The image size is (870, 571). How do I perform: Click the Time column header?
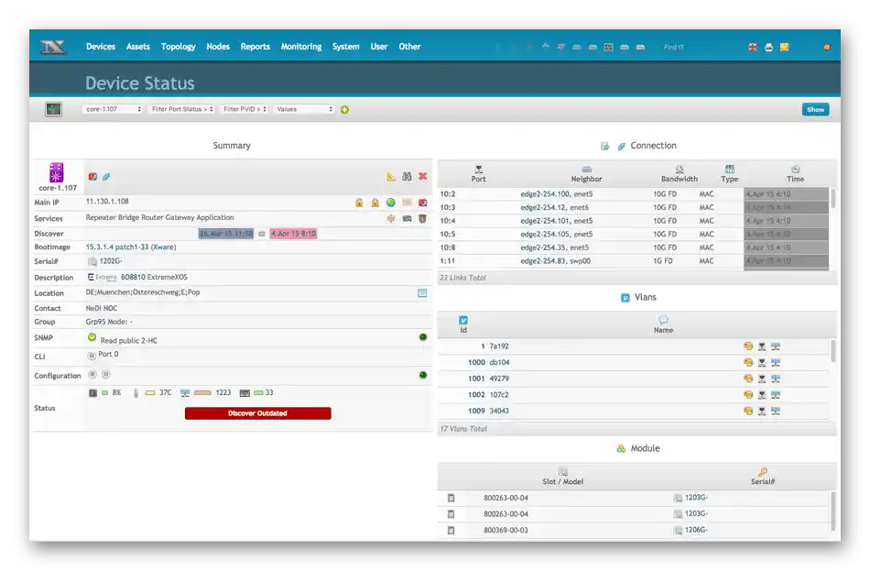pyautogui.click(x=795, y=174)
